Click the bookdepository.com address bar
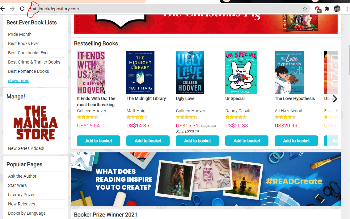Image resolution: width=350 pixels, height=219 pixels. (x=170, y=9)
